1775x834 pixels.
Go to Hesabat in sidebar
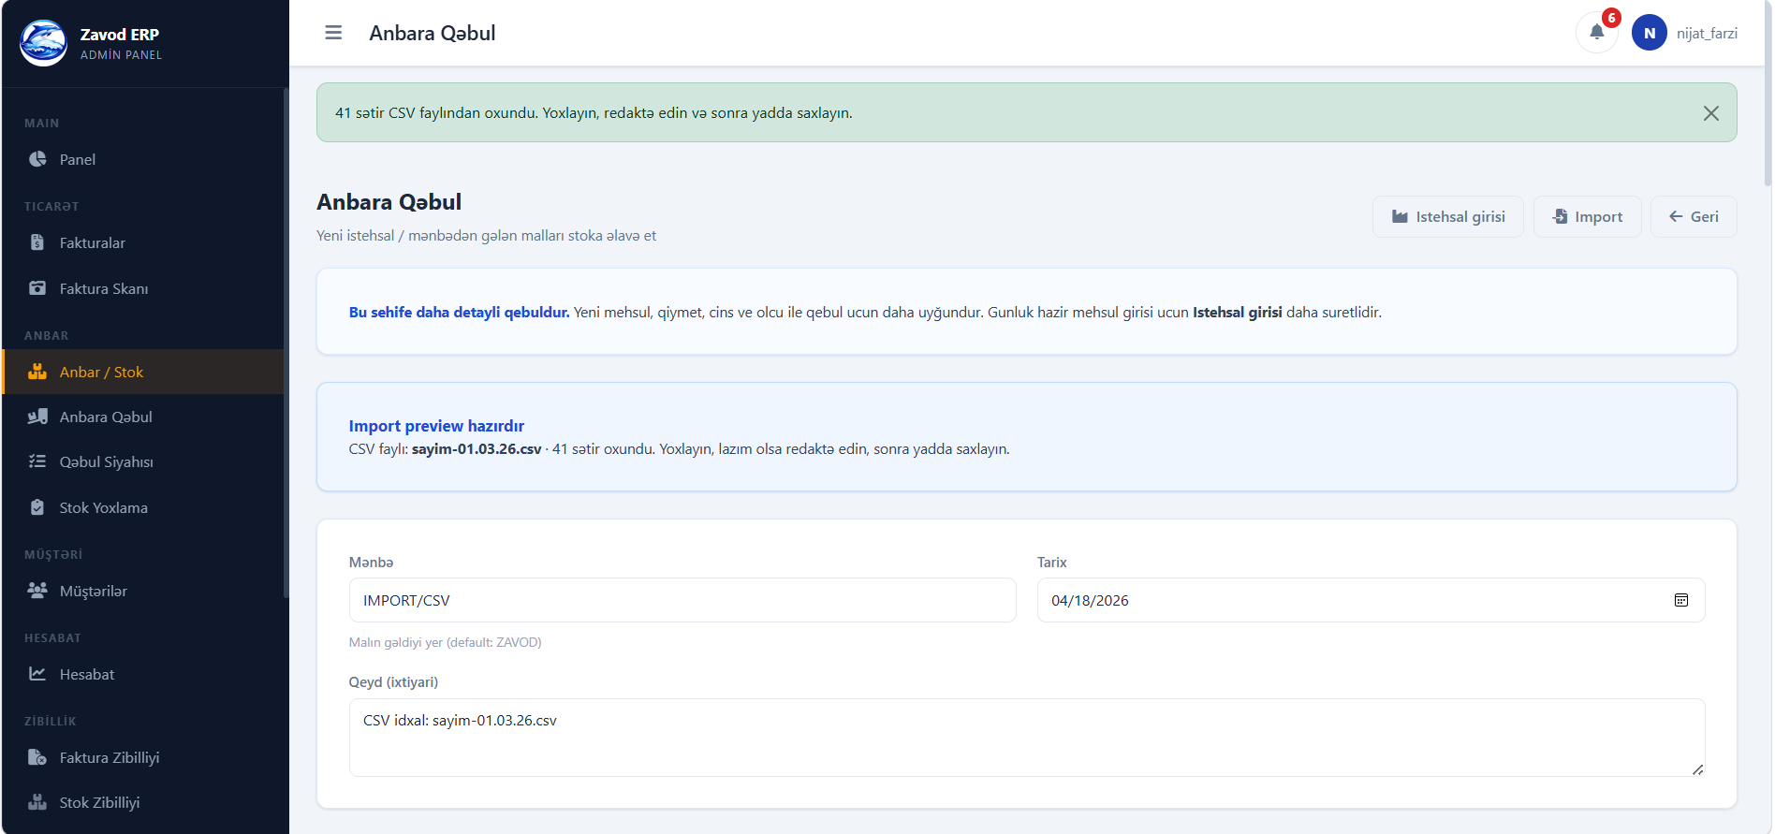tap(86, 674)
